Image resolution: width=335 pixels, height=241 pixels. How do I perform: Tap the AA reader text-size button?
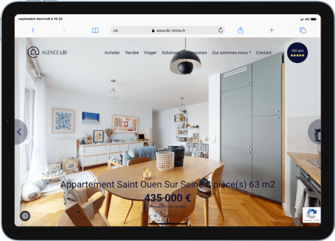(x=116, y=31)
